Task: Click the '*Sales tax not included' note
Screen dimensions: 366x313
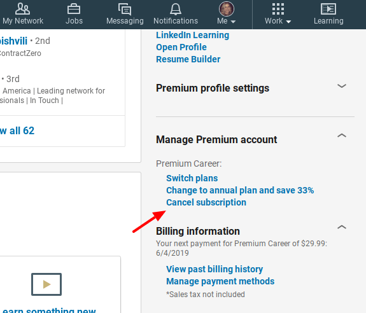Action: pyautogui.click(x=206, y=295)
